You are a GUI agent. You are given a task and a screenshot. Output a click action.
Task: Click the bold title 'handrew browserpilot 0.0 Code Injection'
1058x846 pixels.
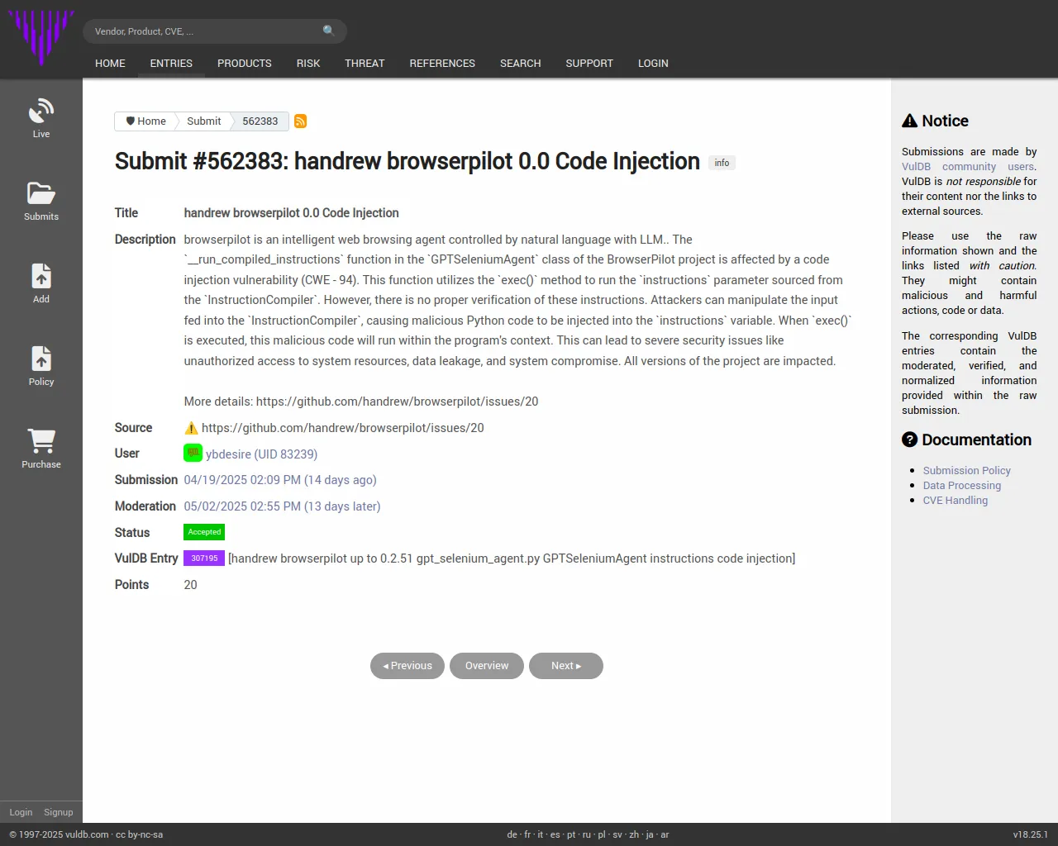[x=291, y=213]
